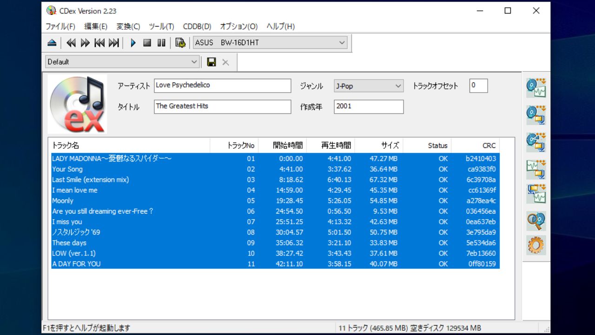This screenshot has height=335, width=595.
Task: Select track LADY MADONNA〜憂鬱なるスパイダー〜
Action: pyautogui.click(x=275, y=159)
